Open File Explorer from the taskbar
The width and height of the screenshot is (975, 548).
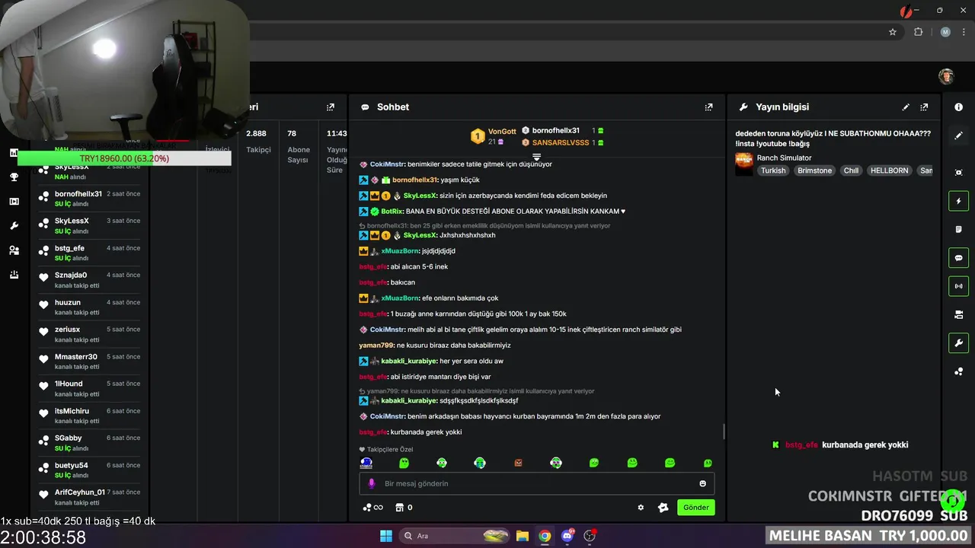[523, 536]
